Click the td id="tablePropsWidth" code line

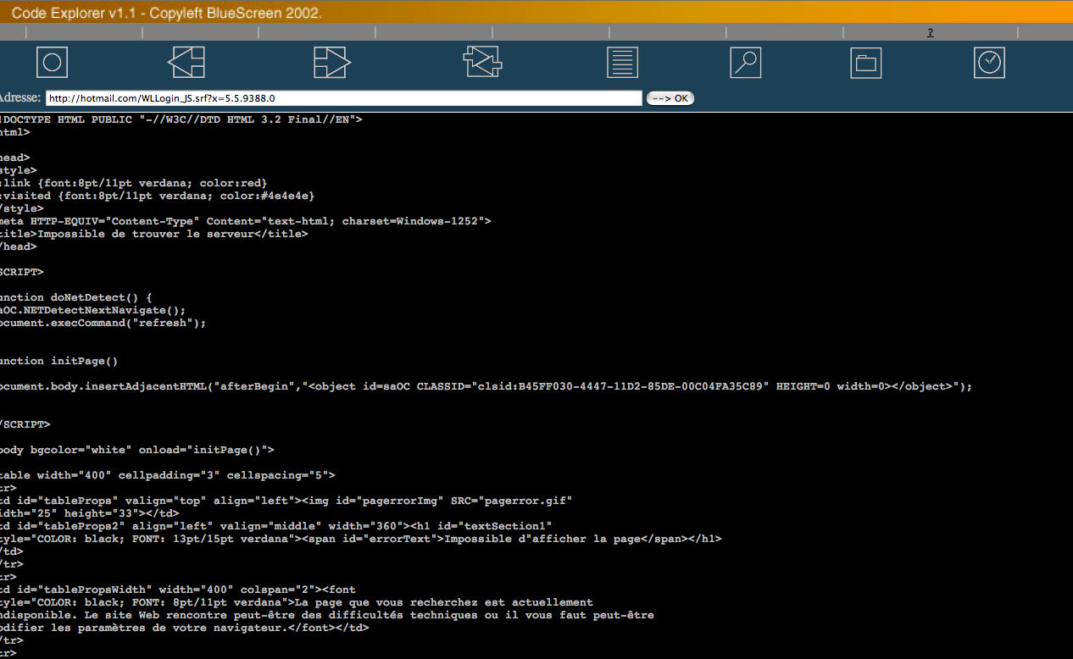[178, 590]
